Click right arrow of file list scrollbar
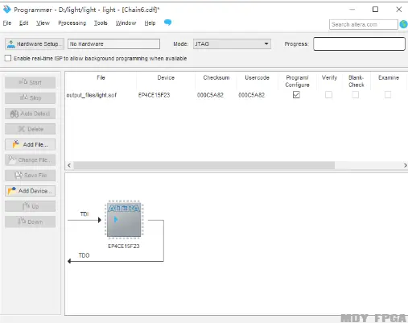 [405, 165]
